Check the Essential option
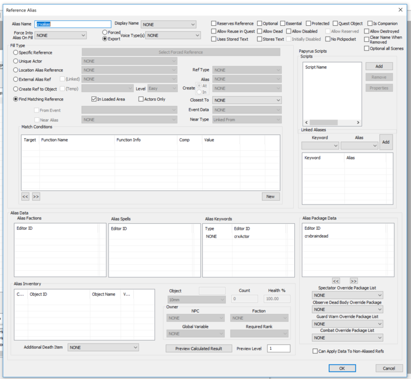Viewport: 411px width, 379px height. click(283, 24)
